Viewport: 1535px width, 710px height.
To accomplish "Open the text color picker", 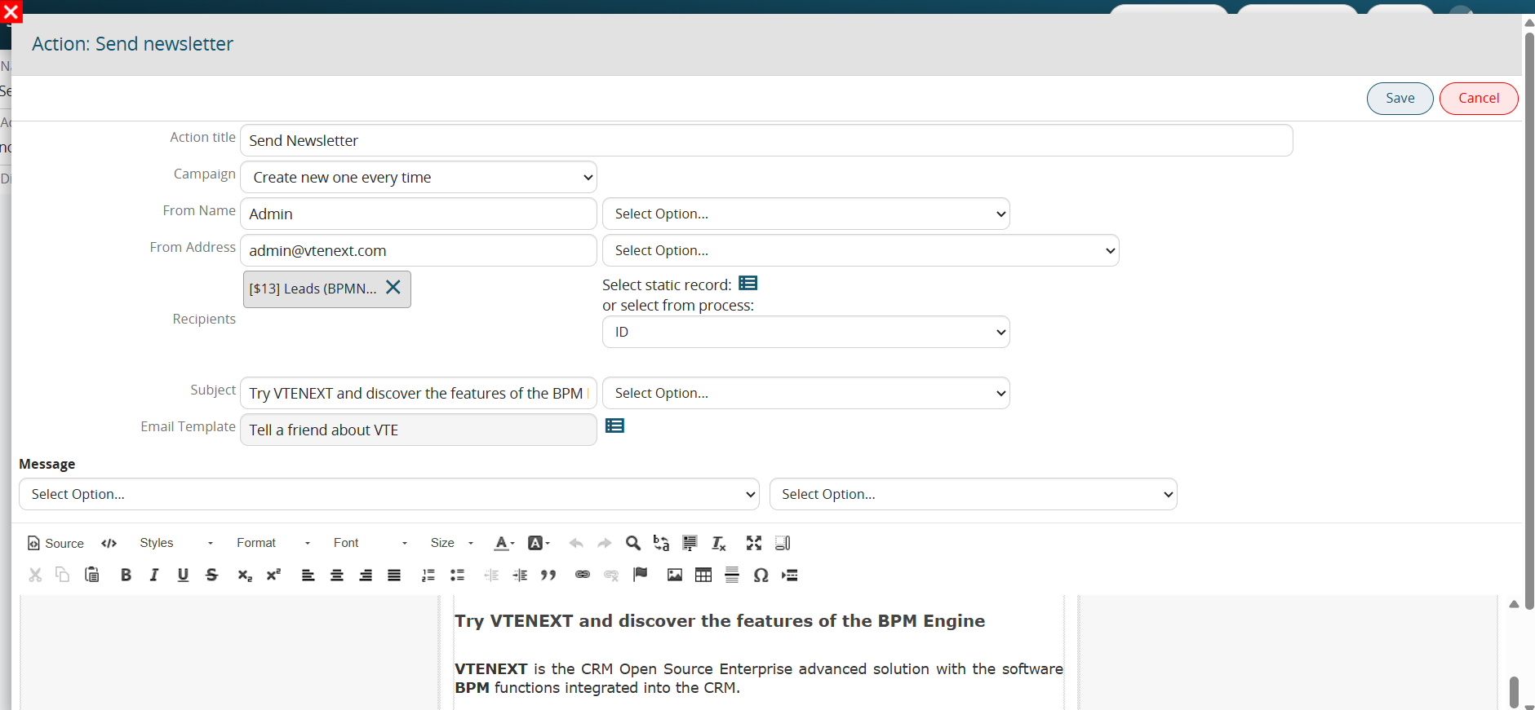I will pos(504,543).
